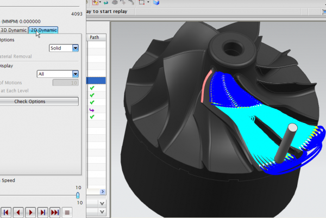Click the Speed label
This screenshot has height=218, width=326.
8,180
